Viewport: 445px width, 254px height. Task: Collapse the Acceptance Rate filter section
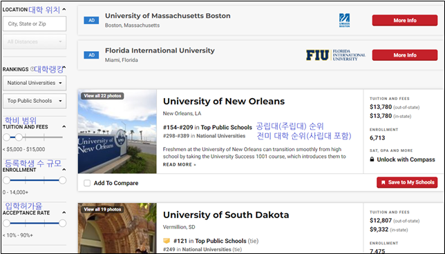point(64,213)
